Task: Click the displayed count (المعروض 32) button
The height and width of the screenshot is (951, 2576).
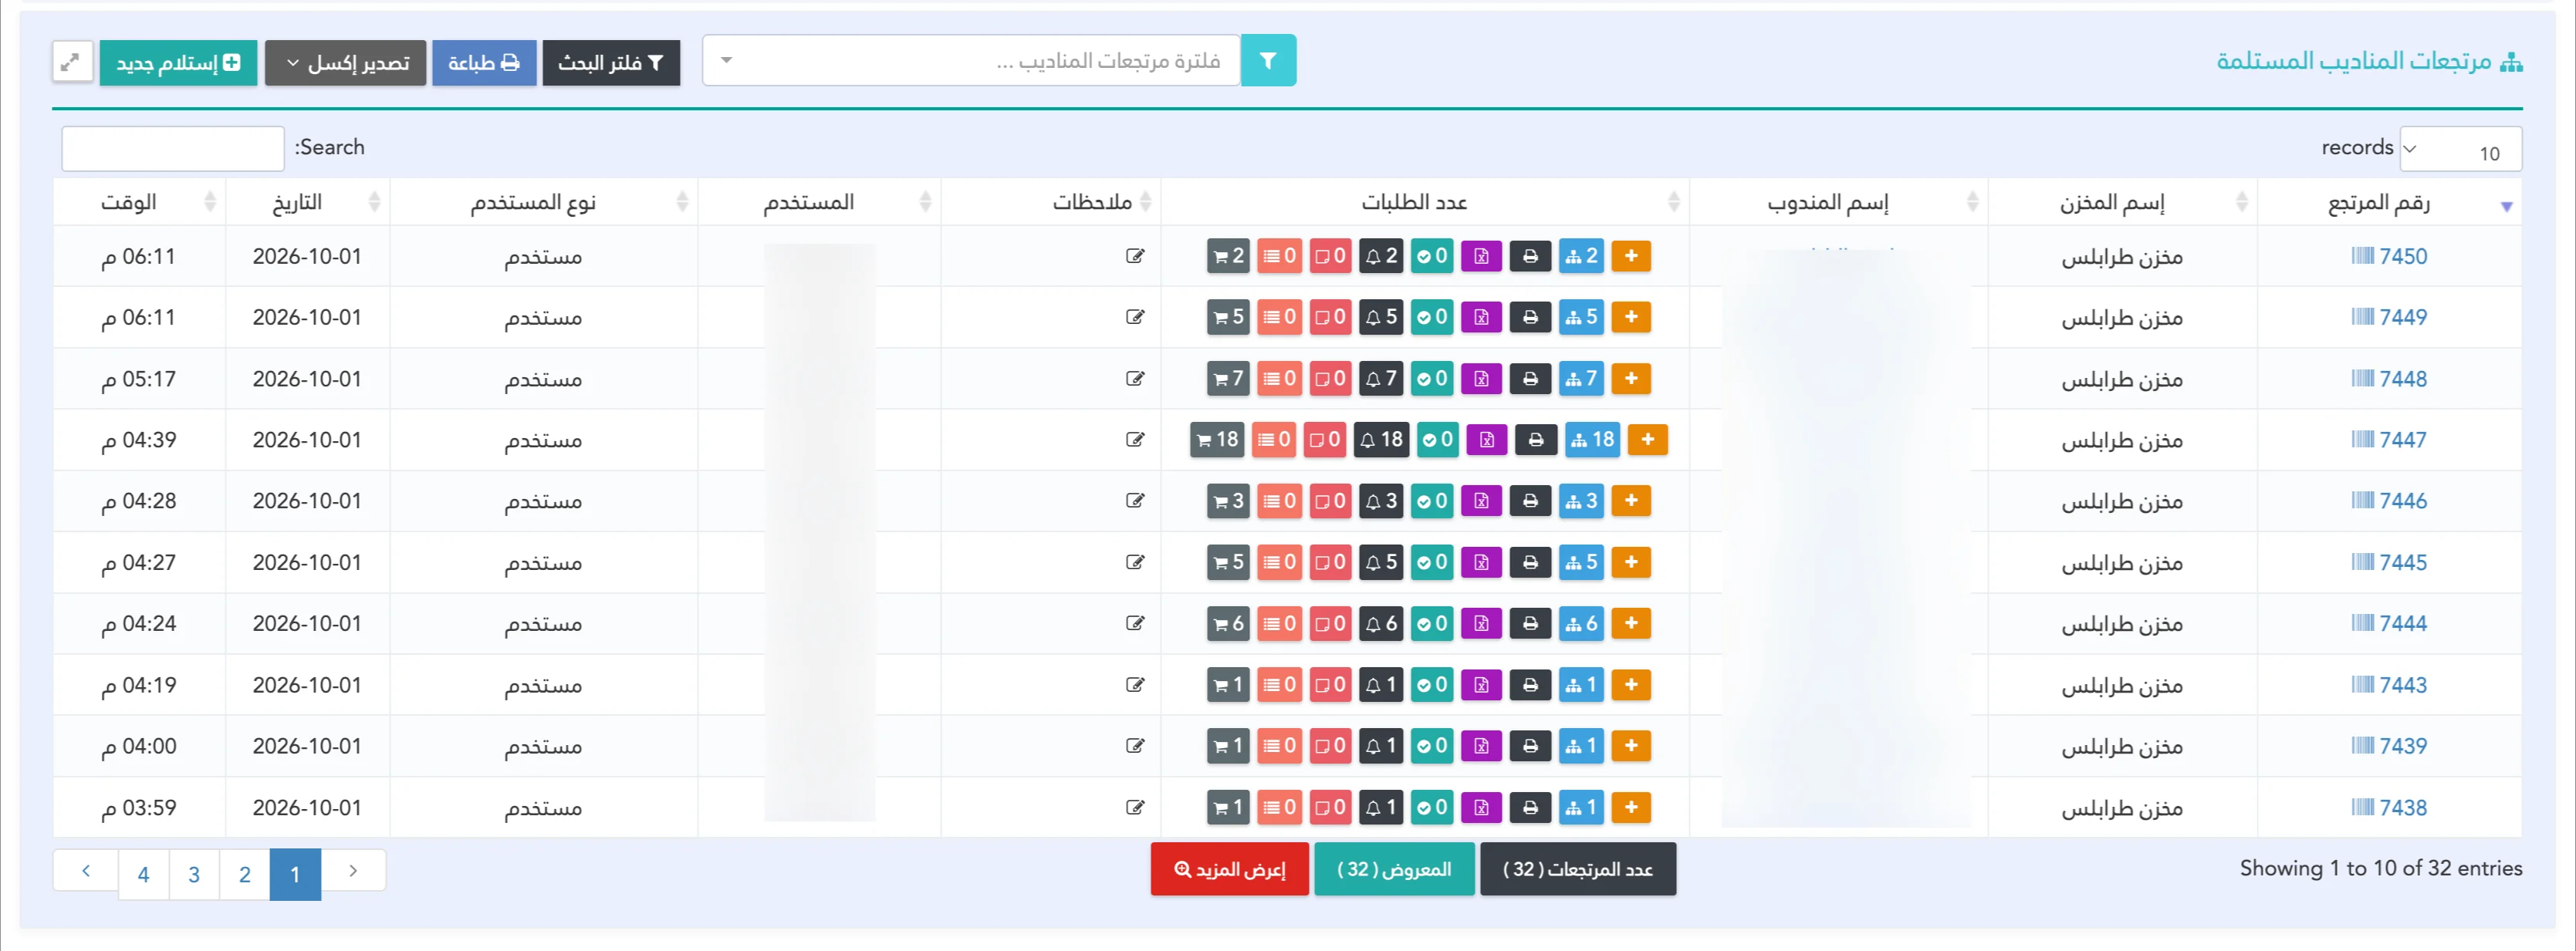Action: 1394,869
